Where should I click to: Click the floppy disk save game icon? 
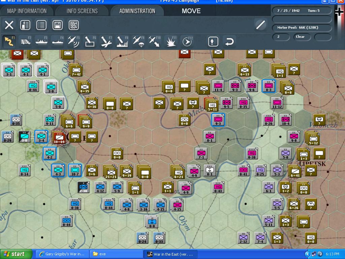(57, 25)
